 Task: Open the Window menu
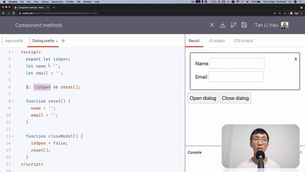tap(87, 2)
